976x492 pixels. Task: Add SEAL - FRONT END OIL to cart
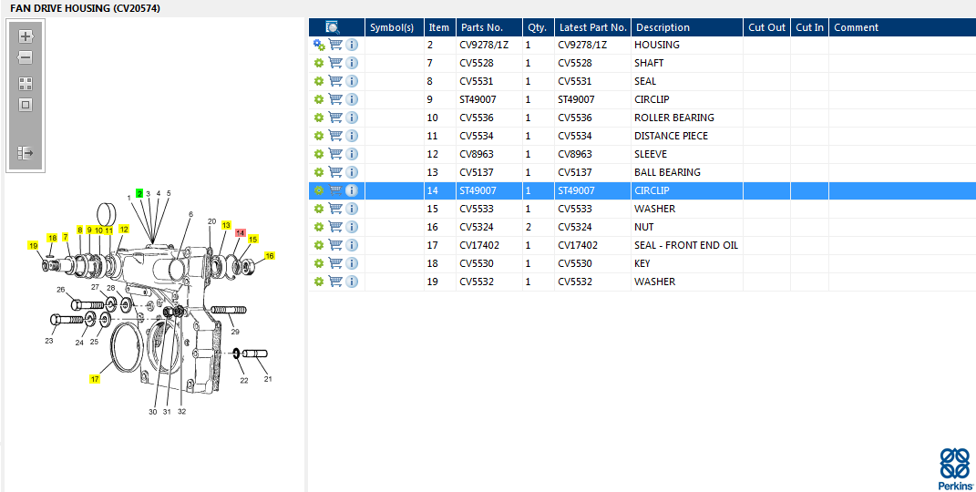tap(335, 245)
